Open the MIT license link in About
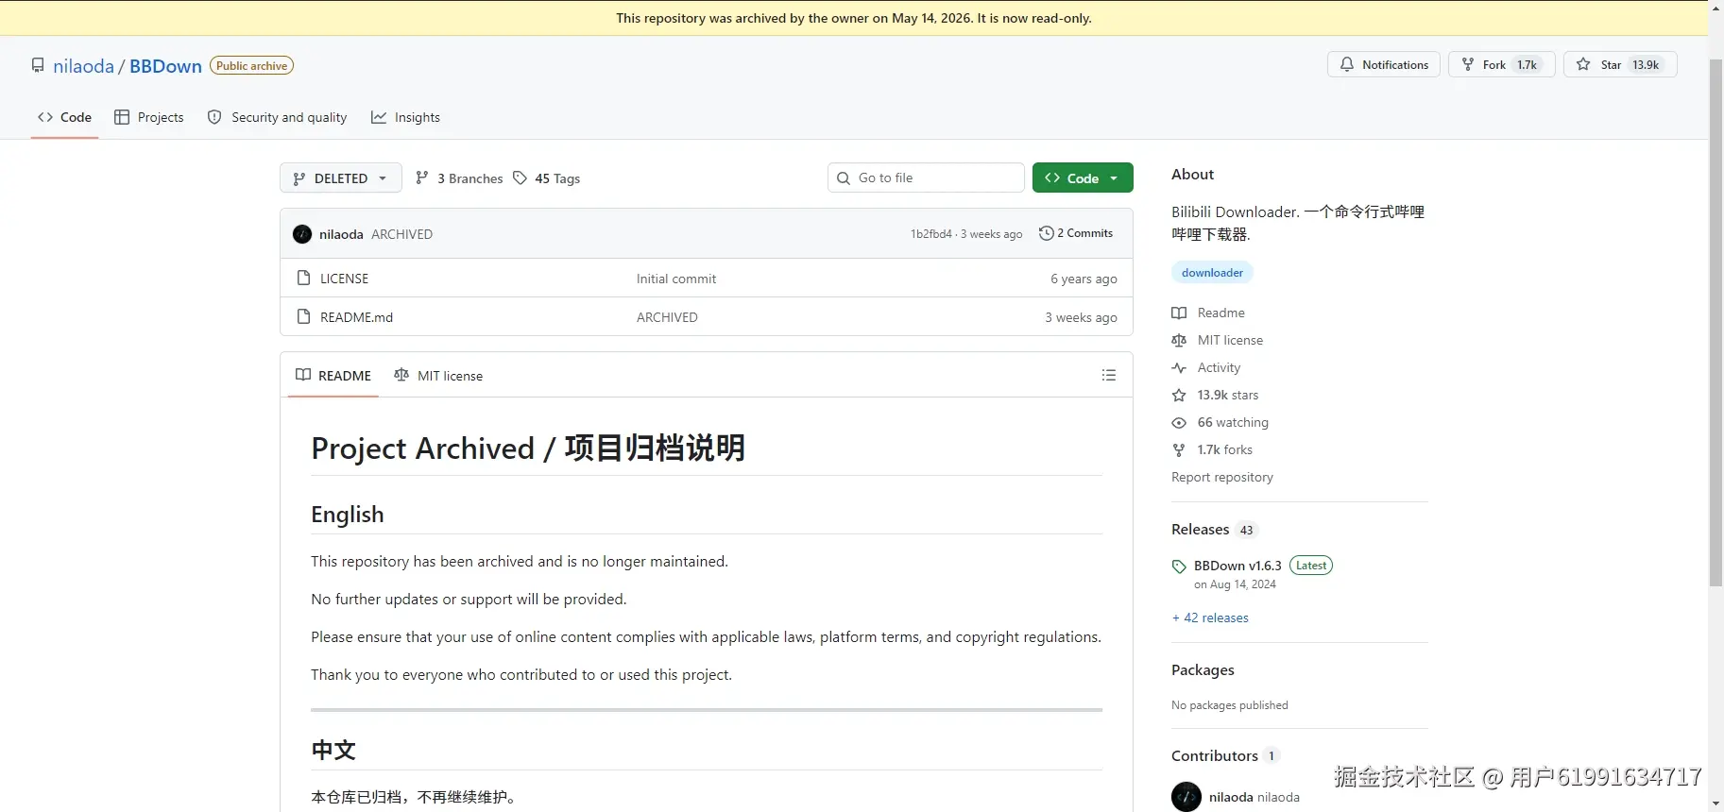 click(x=1230, y=340)
